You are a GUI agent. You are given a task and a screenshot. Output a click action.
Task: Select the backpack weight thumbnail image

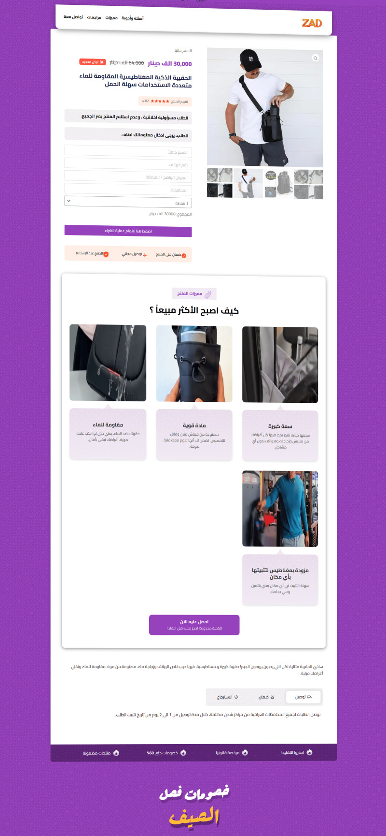pos(278,183)
